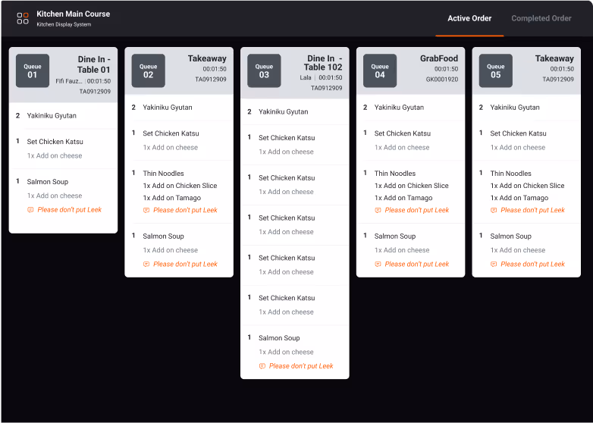Click the GrabFood order heading
The width and height of the screenshot is (593, 423).
(439, 58)
